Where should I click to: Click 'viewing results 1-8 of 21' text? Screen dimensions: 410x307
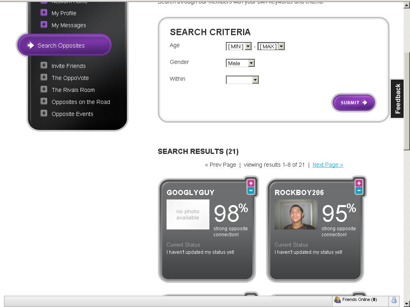[274, 165]
